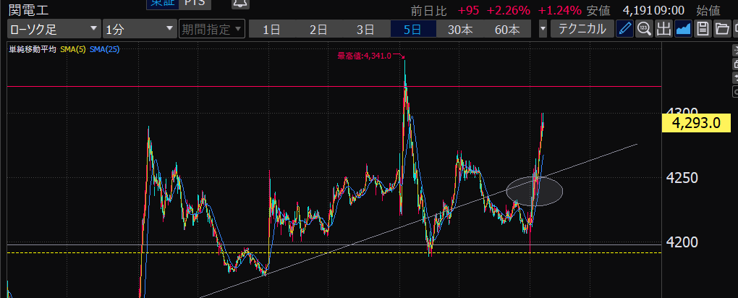The image size is (738, 298).
Task: Toggle the blue area chart icon
Action: [x=683, y=30]
